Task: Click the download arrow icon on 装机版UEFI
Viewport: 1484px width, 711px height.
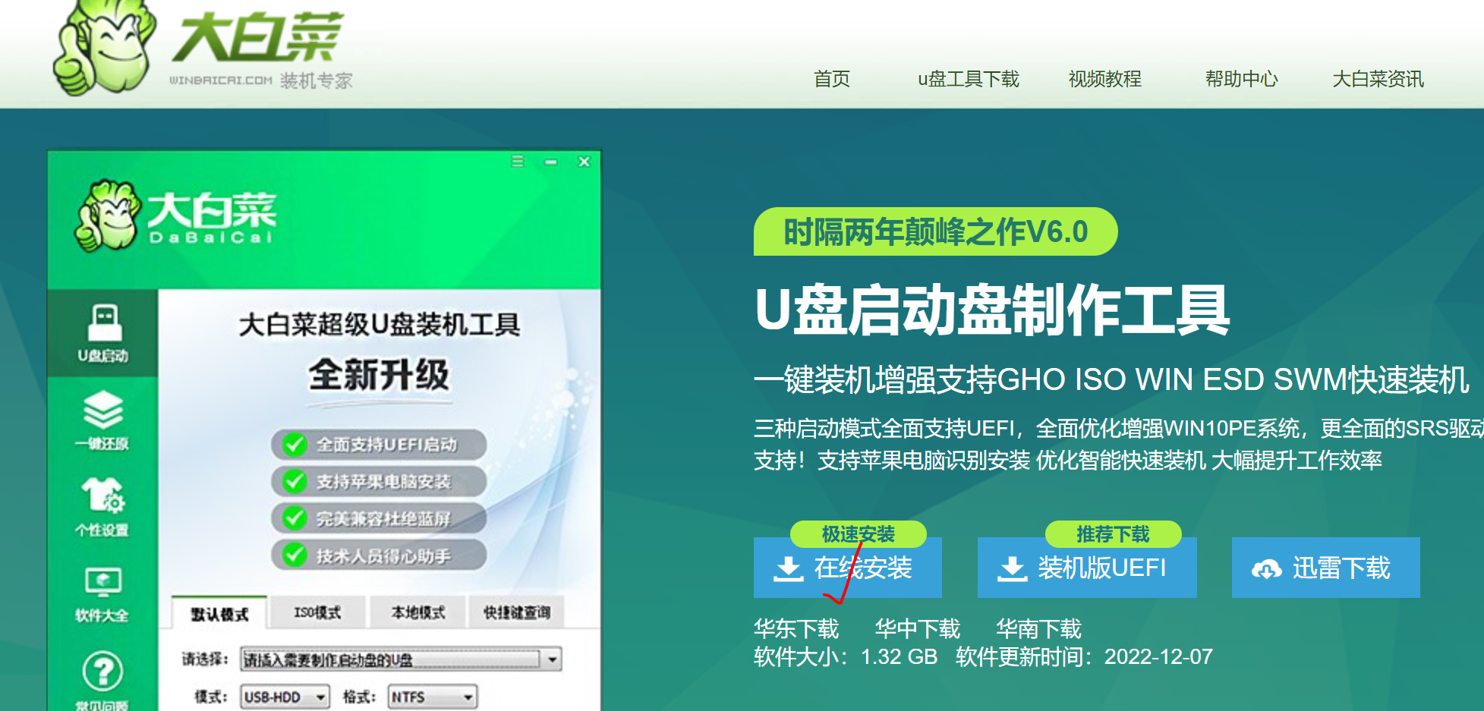Action: (1013, 568)
